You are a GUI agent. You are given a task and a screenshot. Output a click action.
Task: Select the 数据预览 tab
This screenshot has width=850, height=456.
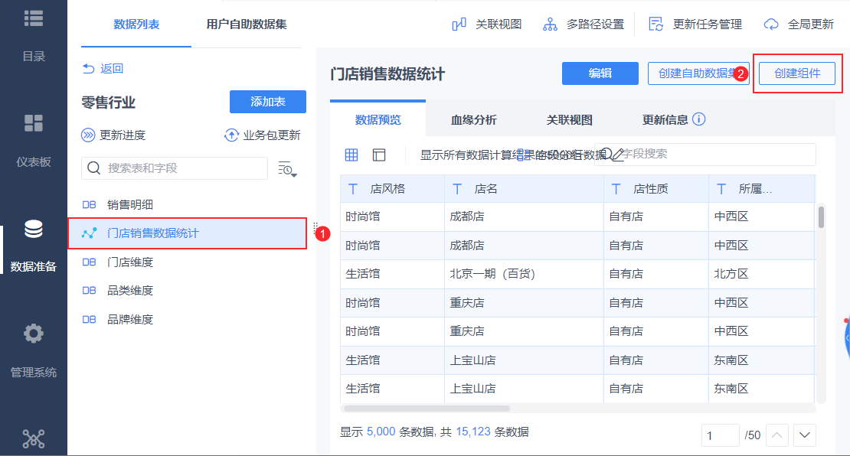point(378,119)
